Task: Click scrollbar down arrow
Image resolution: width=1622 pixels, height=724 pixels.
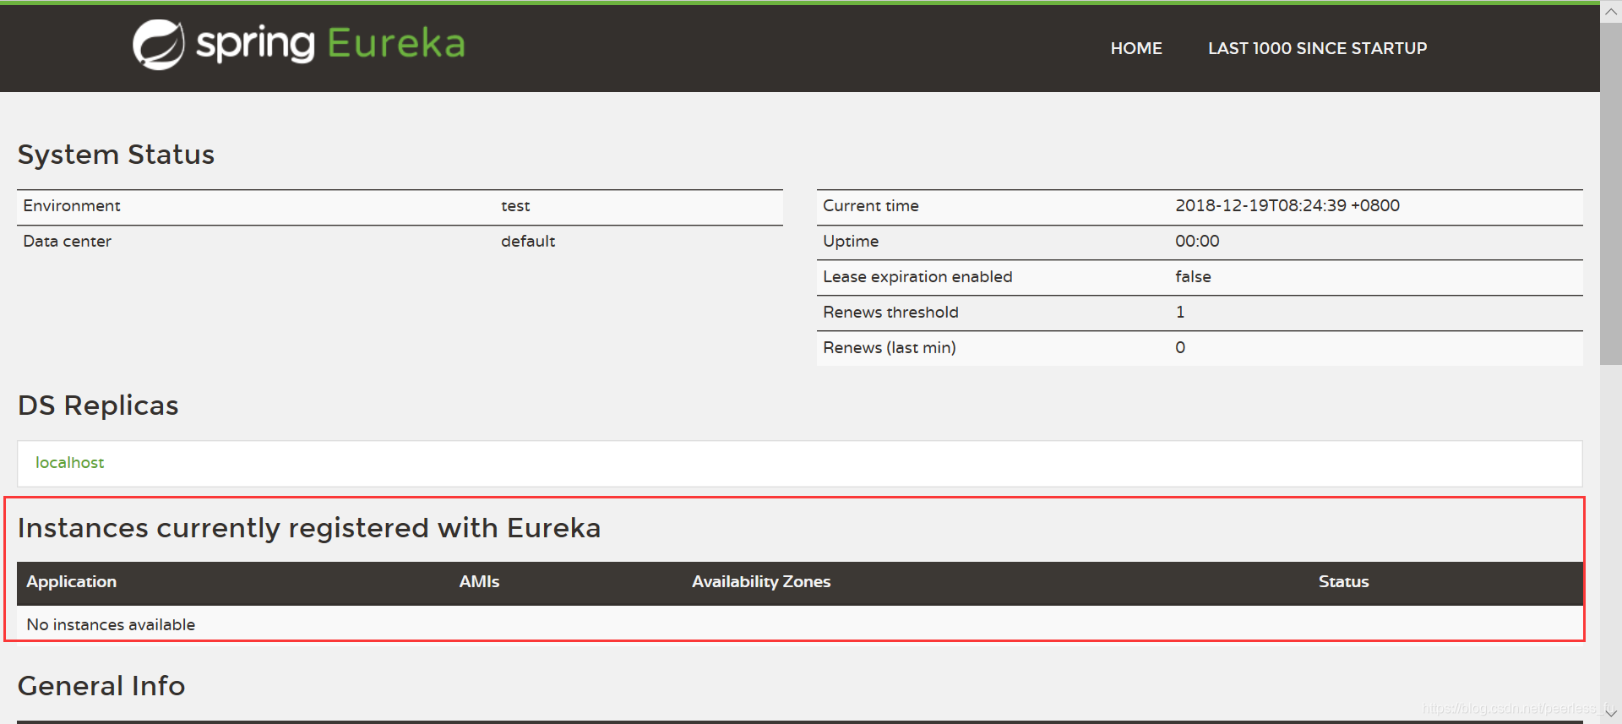Action: [x=1611, y=713]
